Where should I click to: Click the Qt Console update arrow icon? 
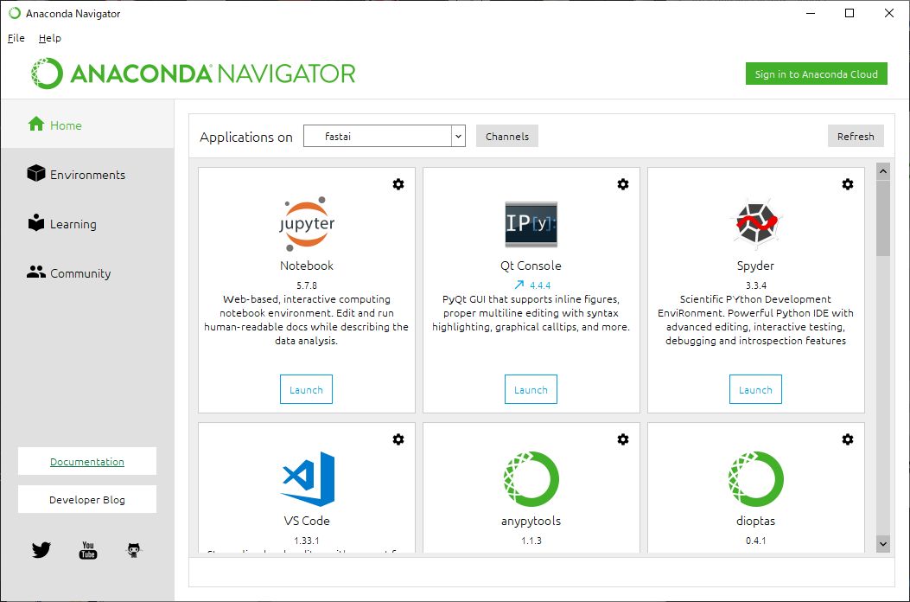click(519, 285)
